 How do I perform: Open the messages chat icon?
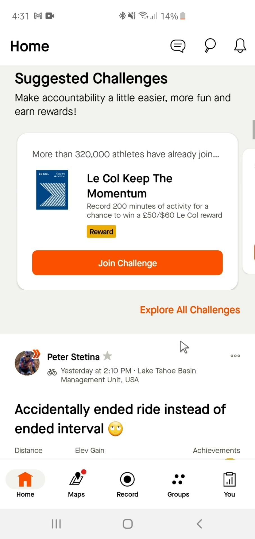[x=178, y=46]
